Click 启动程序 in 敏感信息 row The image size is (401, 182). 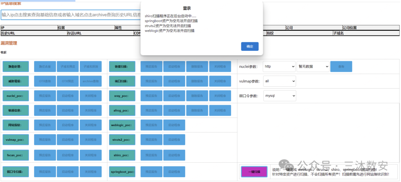click(x=68, y=110)
